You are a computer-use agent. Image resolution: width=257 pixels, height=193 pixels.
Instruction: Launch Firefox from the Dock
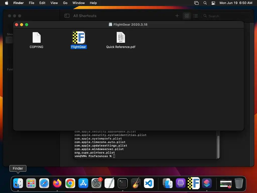[57, 183]
